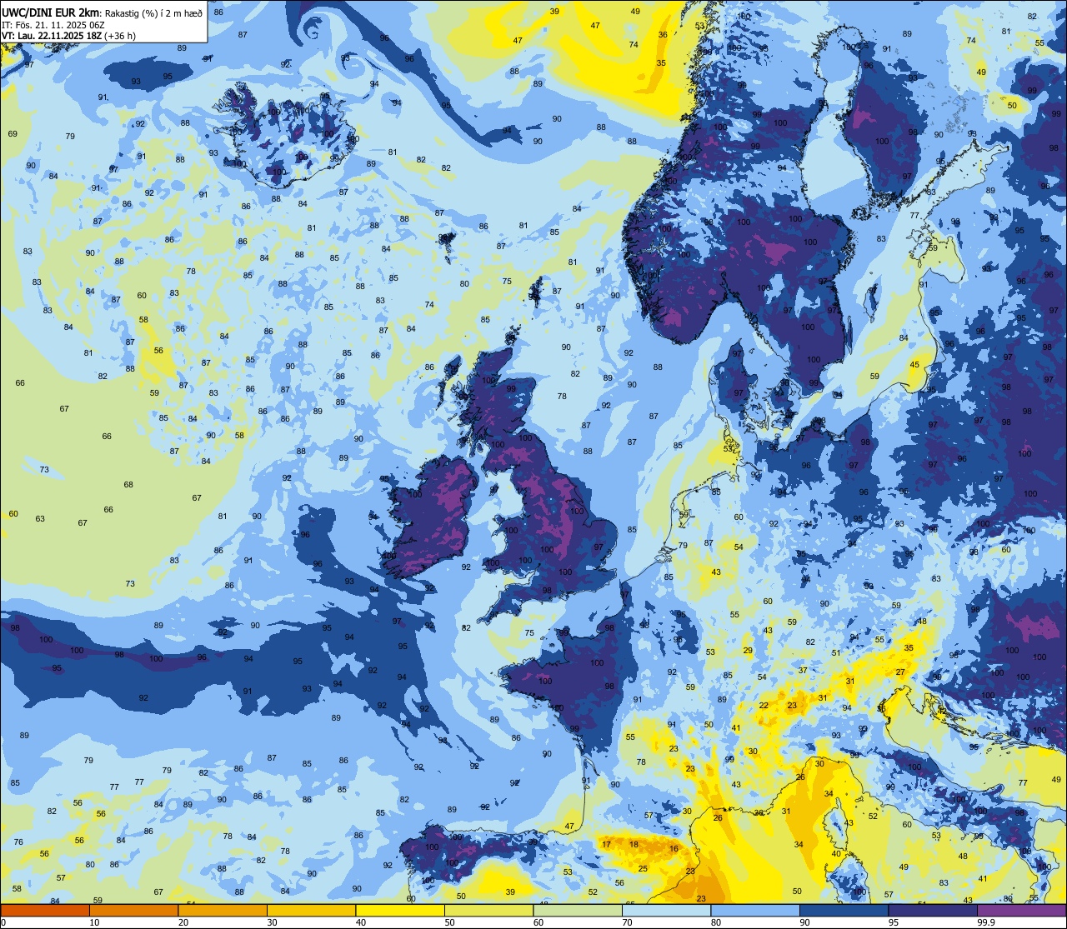
Task: Click the color bar tick label '10'
Action: 94,922
